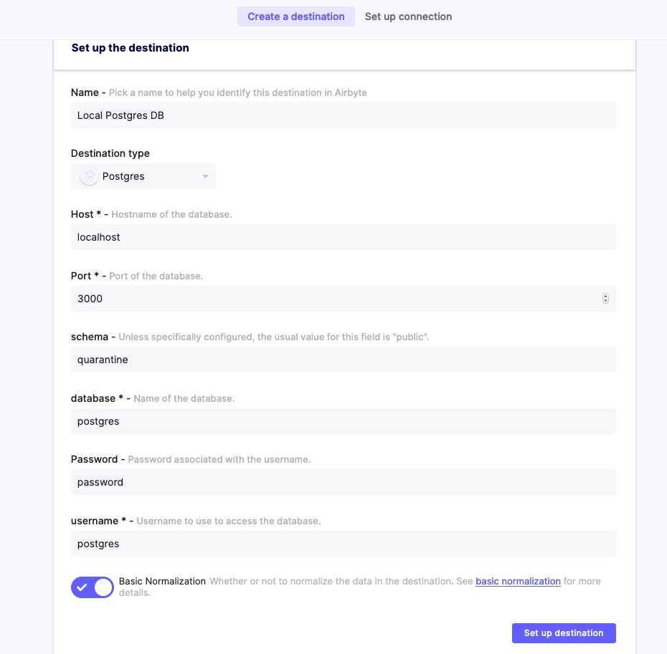Click into the Port field showing 3000
This screenshot has width=667, height=654.
click(x=330, y=299)
